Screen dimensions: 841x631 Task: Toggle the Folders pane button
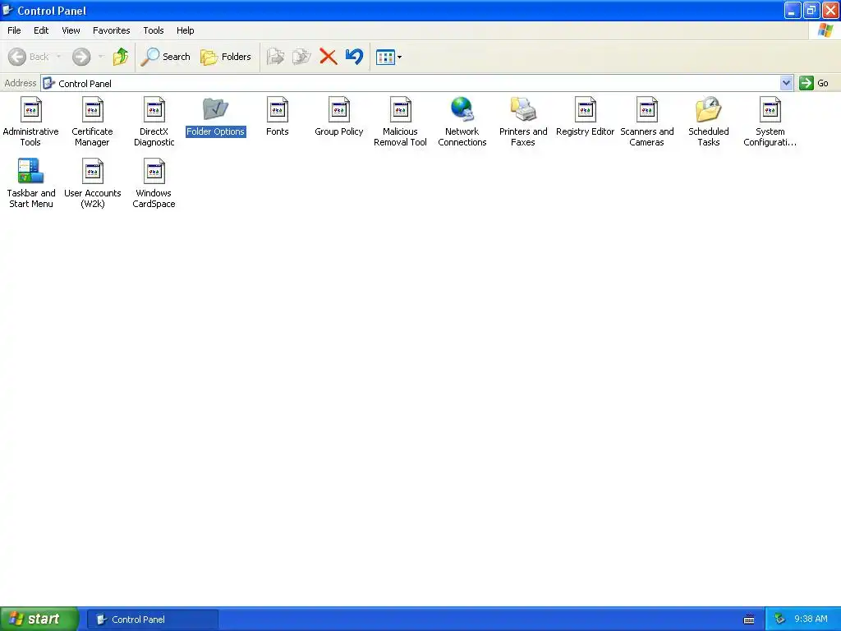click(x=226, y=57)
